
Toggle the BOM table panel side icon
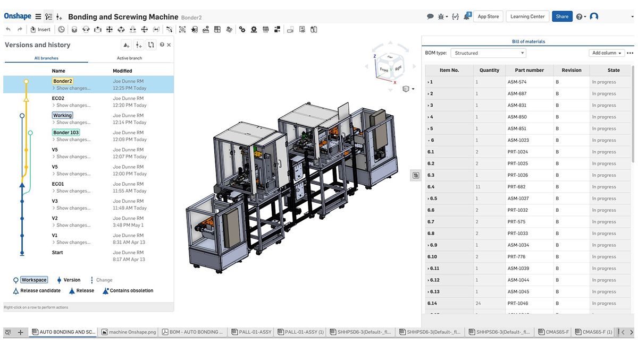pos(416,175)
